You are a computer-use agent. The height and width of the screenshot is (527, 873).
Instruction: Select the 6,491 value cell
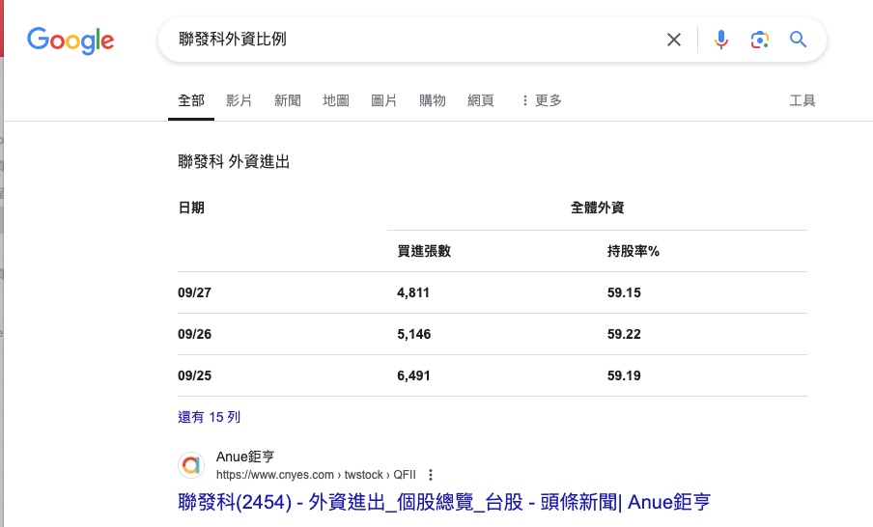413,375
